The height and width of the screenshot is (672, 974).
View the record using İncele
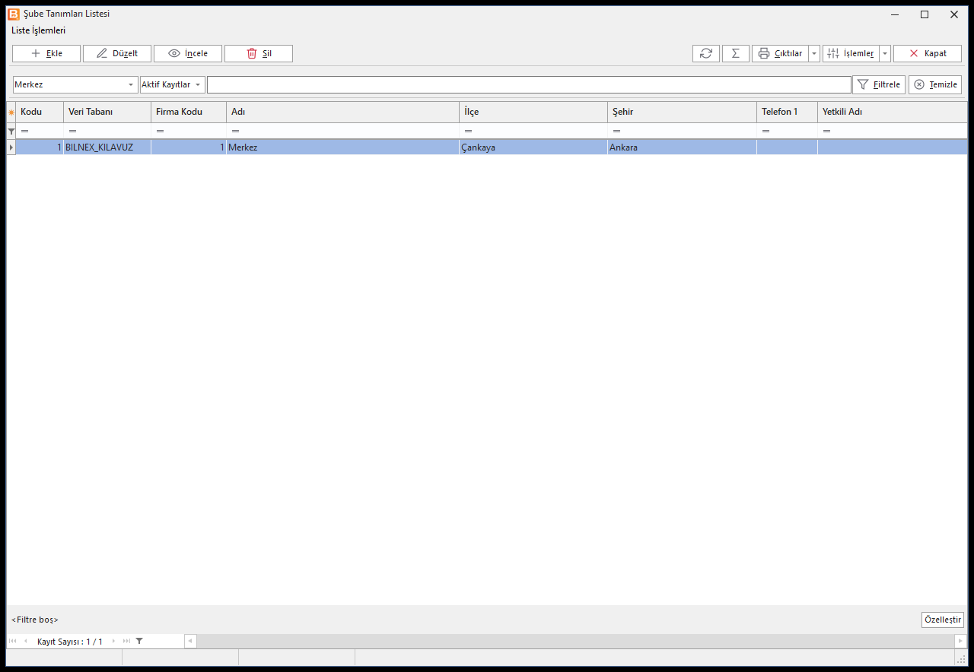pyautogui.click(x=188, y=53)
